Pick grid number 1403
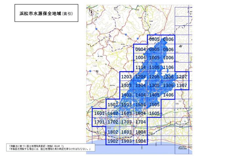Viewport: 226px width, 156px height. [x=127, y=95]
